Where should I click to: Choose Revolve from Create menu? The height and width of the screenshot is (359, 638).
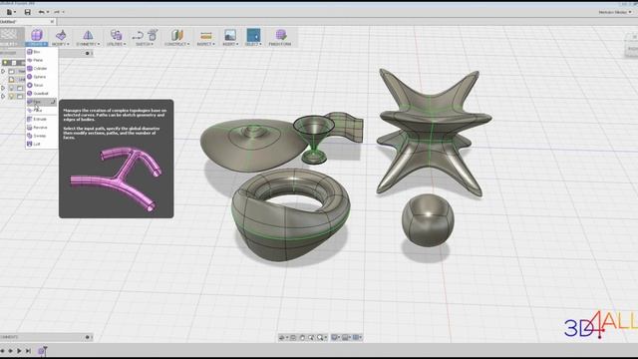click(x=42, y=128)
